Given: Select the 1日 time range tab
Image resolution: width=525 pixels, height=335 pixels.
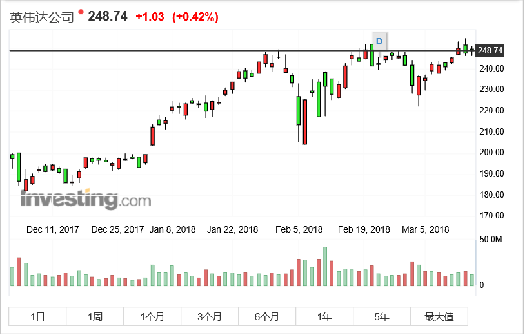Looking at the screenshot, I should point(37,316).
